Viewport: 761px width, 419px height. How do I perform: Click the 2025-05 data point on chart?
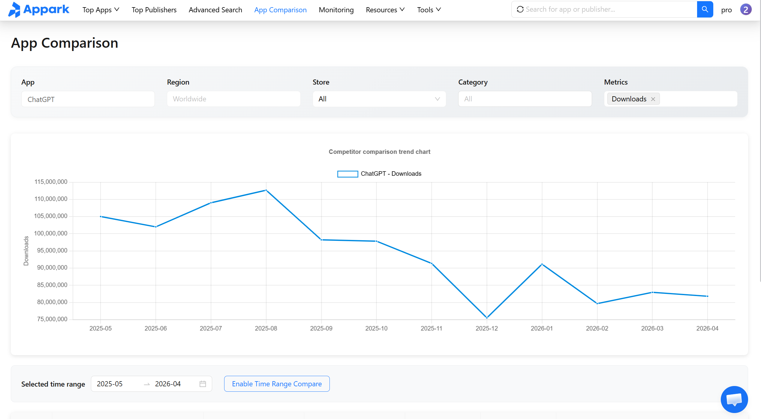click(101, 217)
